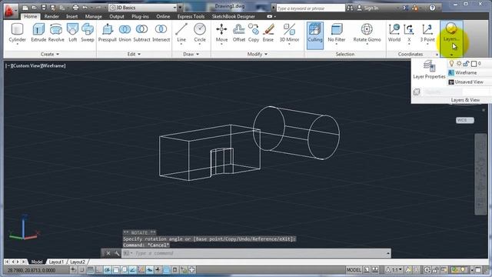Click the Layers panel button
The image size is (492, 277).
(x=451, y=38)
